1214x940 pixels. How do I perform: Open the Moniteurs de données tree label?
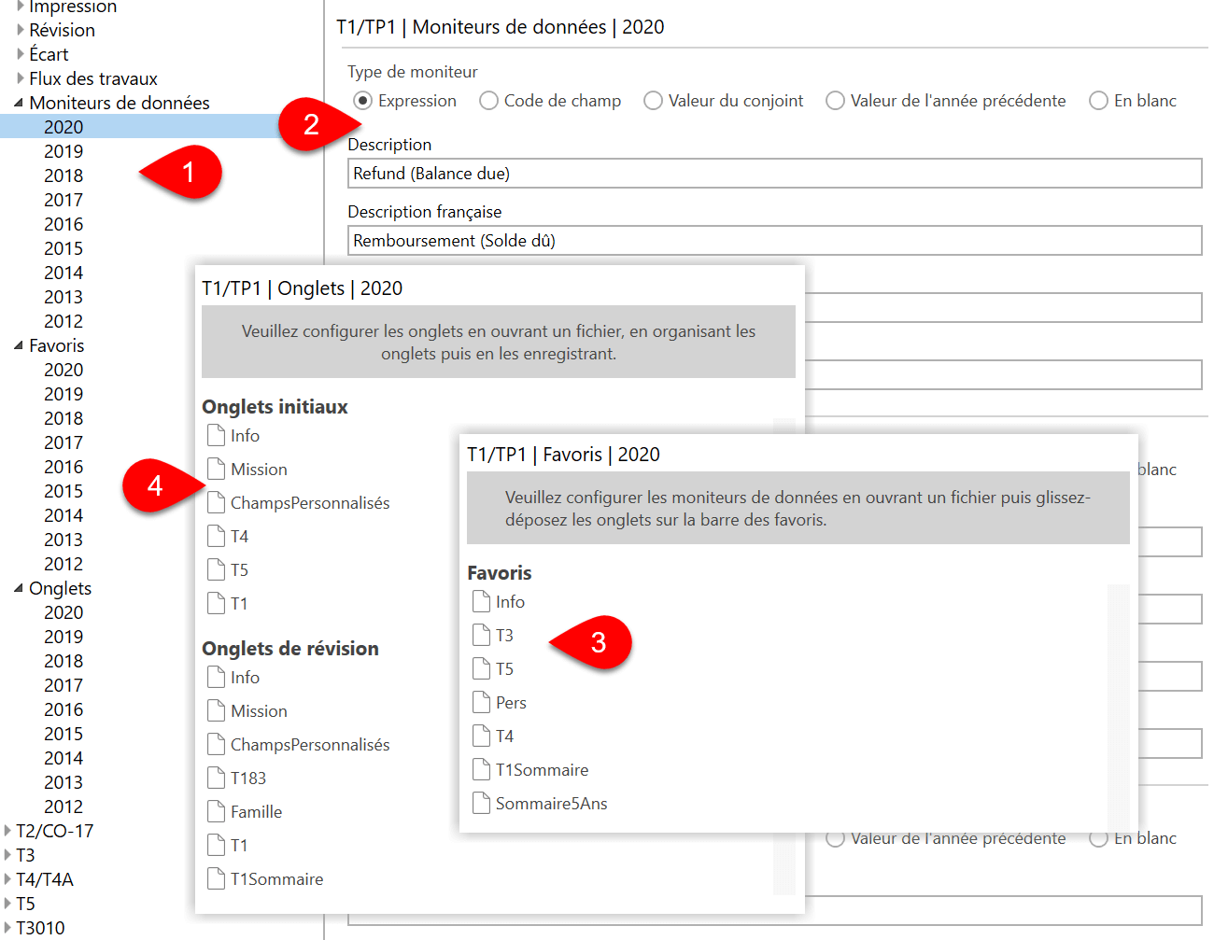pyautogui.click(x=120, y=103)
